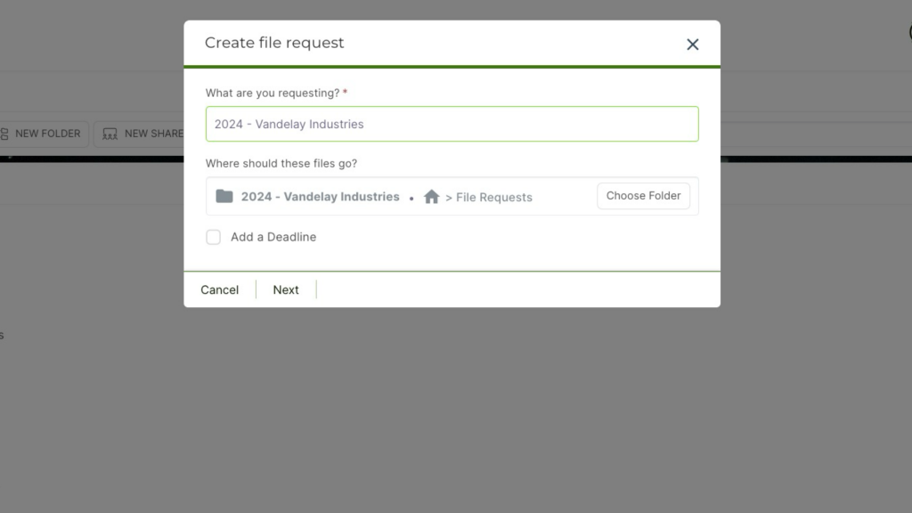
Task: Click the Create file request dialog title
Action: (274, 43)
